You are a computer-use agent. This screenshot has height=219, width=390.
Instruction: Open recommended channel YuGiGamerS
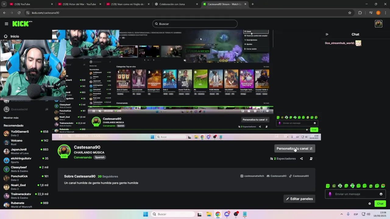pos(26,133)
